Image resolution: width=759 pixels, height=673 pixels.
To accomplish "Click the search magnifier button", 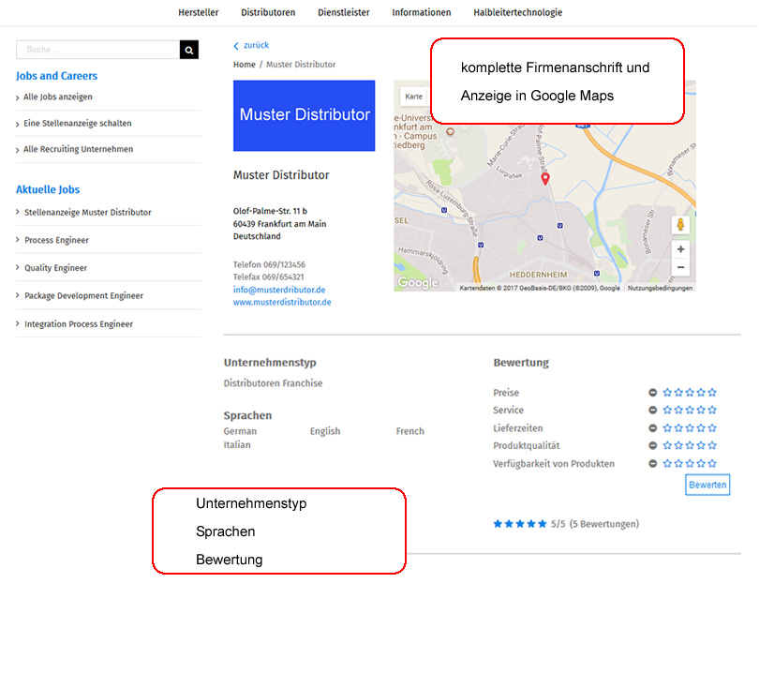I will [188, 50].
